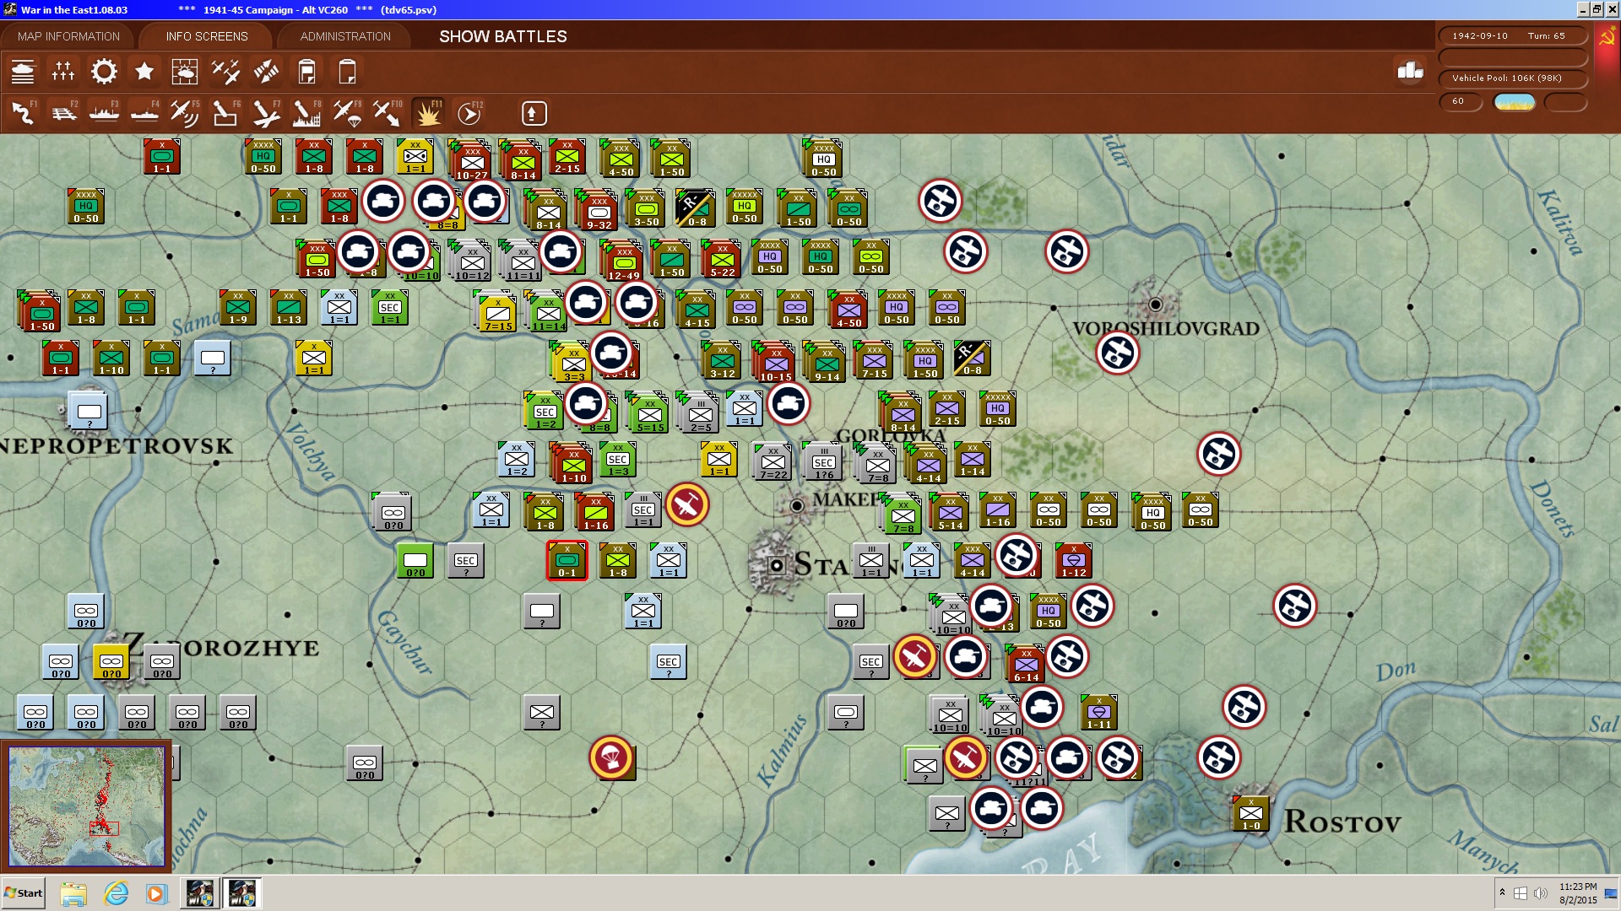Select the 6-14 unit counter
The image size is (1621, 911).
tap(1027, 666)
